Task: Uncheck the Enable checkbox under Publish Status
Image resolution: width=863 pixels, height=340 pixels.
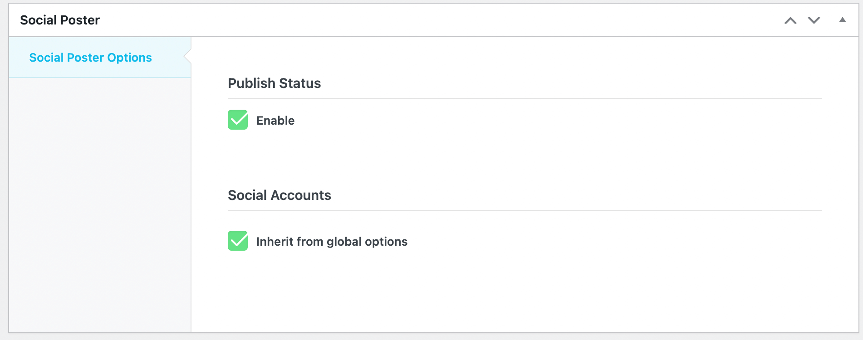Action: tap(238, 120)
